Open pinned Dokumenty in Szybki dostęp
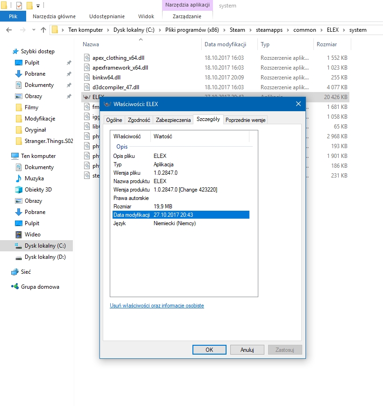 point(39,85)
